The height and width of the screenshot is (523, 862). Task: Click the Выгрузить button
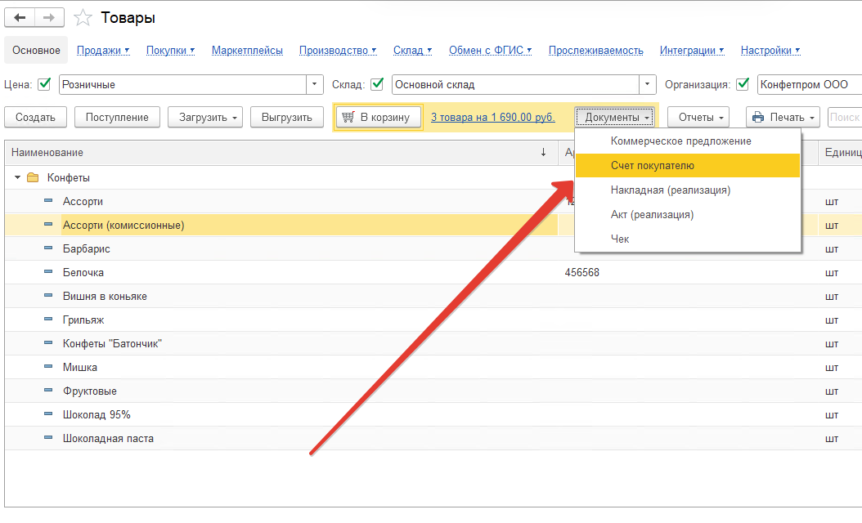(287, 117)
